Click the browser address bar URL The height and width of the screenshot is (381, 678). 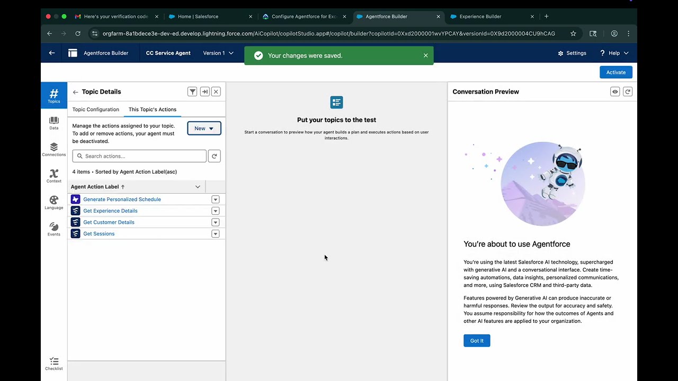[328, 33]
